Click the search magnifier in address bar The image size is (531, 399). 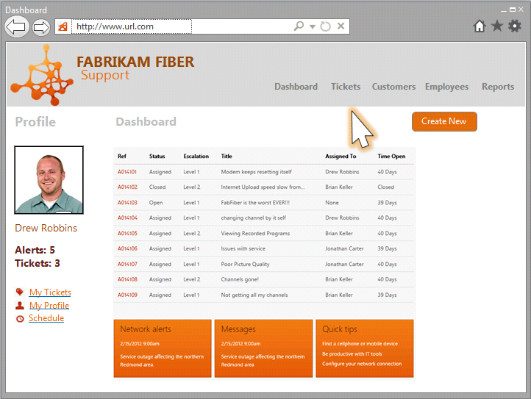[x=299, y=26]
